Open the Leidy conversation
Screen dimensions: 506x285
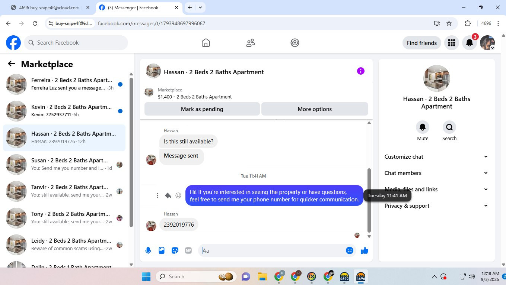tap(64, 245)
